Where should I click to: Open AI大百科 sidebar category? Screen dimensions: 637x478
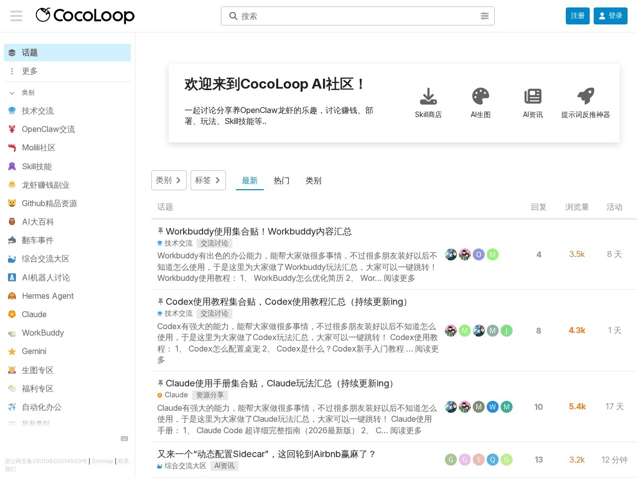coord(67,222)
